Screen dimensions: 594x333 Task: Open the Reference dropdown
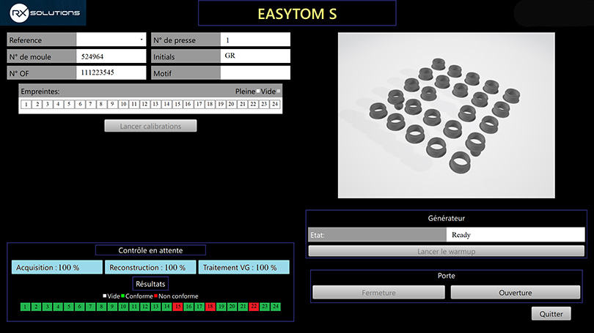pyautogui.click(x=111, y=40)
